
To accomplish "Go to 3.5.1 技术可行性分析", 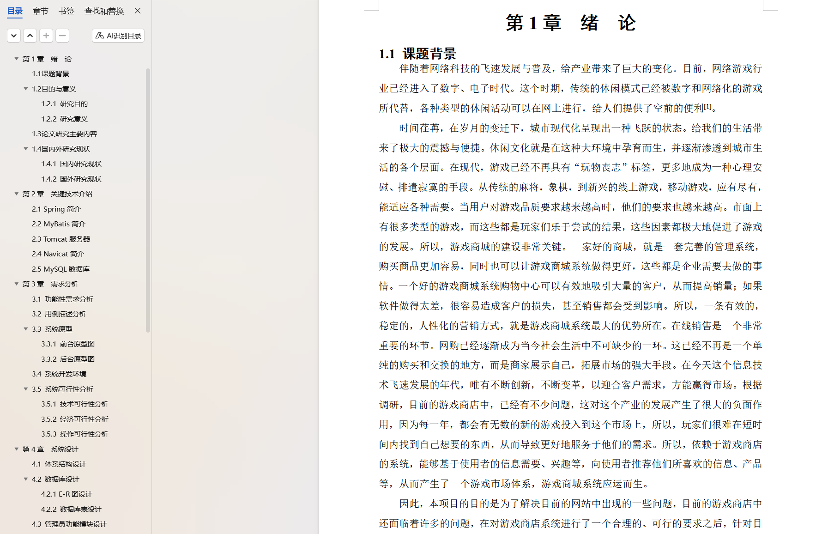I will (74, 404).
